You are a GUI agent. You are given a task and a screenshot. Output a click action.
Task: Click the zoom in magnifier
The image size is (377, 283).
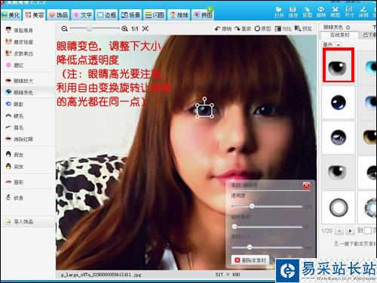[x=124, y=29]
